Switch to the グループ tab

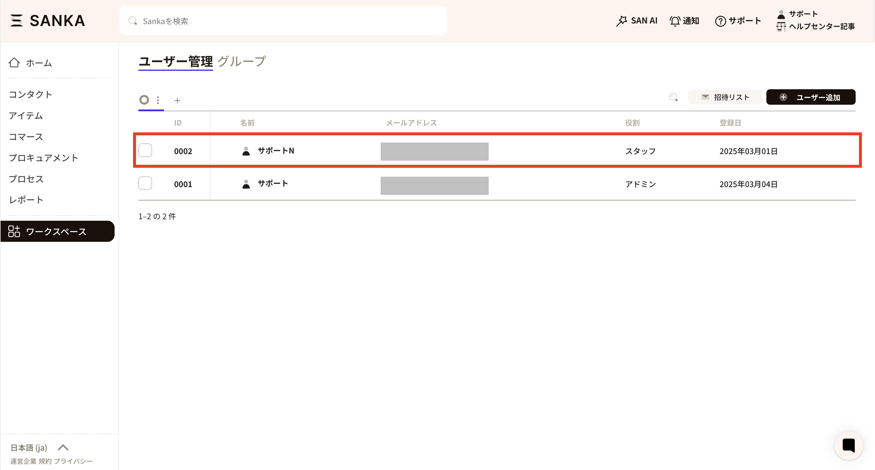coord(241,62)
